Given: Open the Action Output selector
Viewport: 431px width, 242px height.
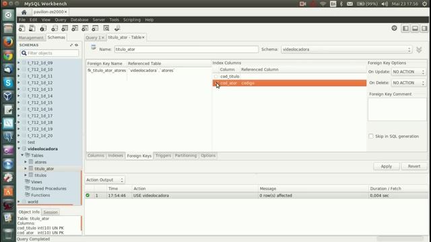Looking at the screenshot, I should (x=104, y=180).
